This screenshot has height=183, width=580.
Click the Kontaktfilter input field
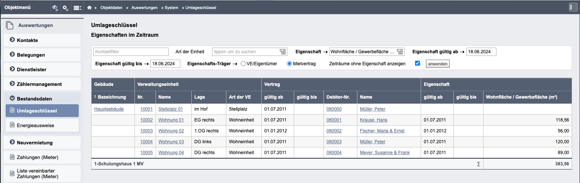tap(131, 52)
